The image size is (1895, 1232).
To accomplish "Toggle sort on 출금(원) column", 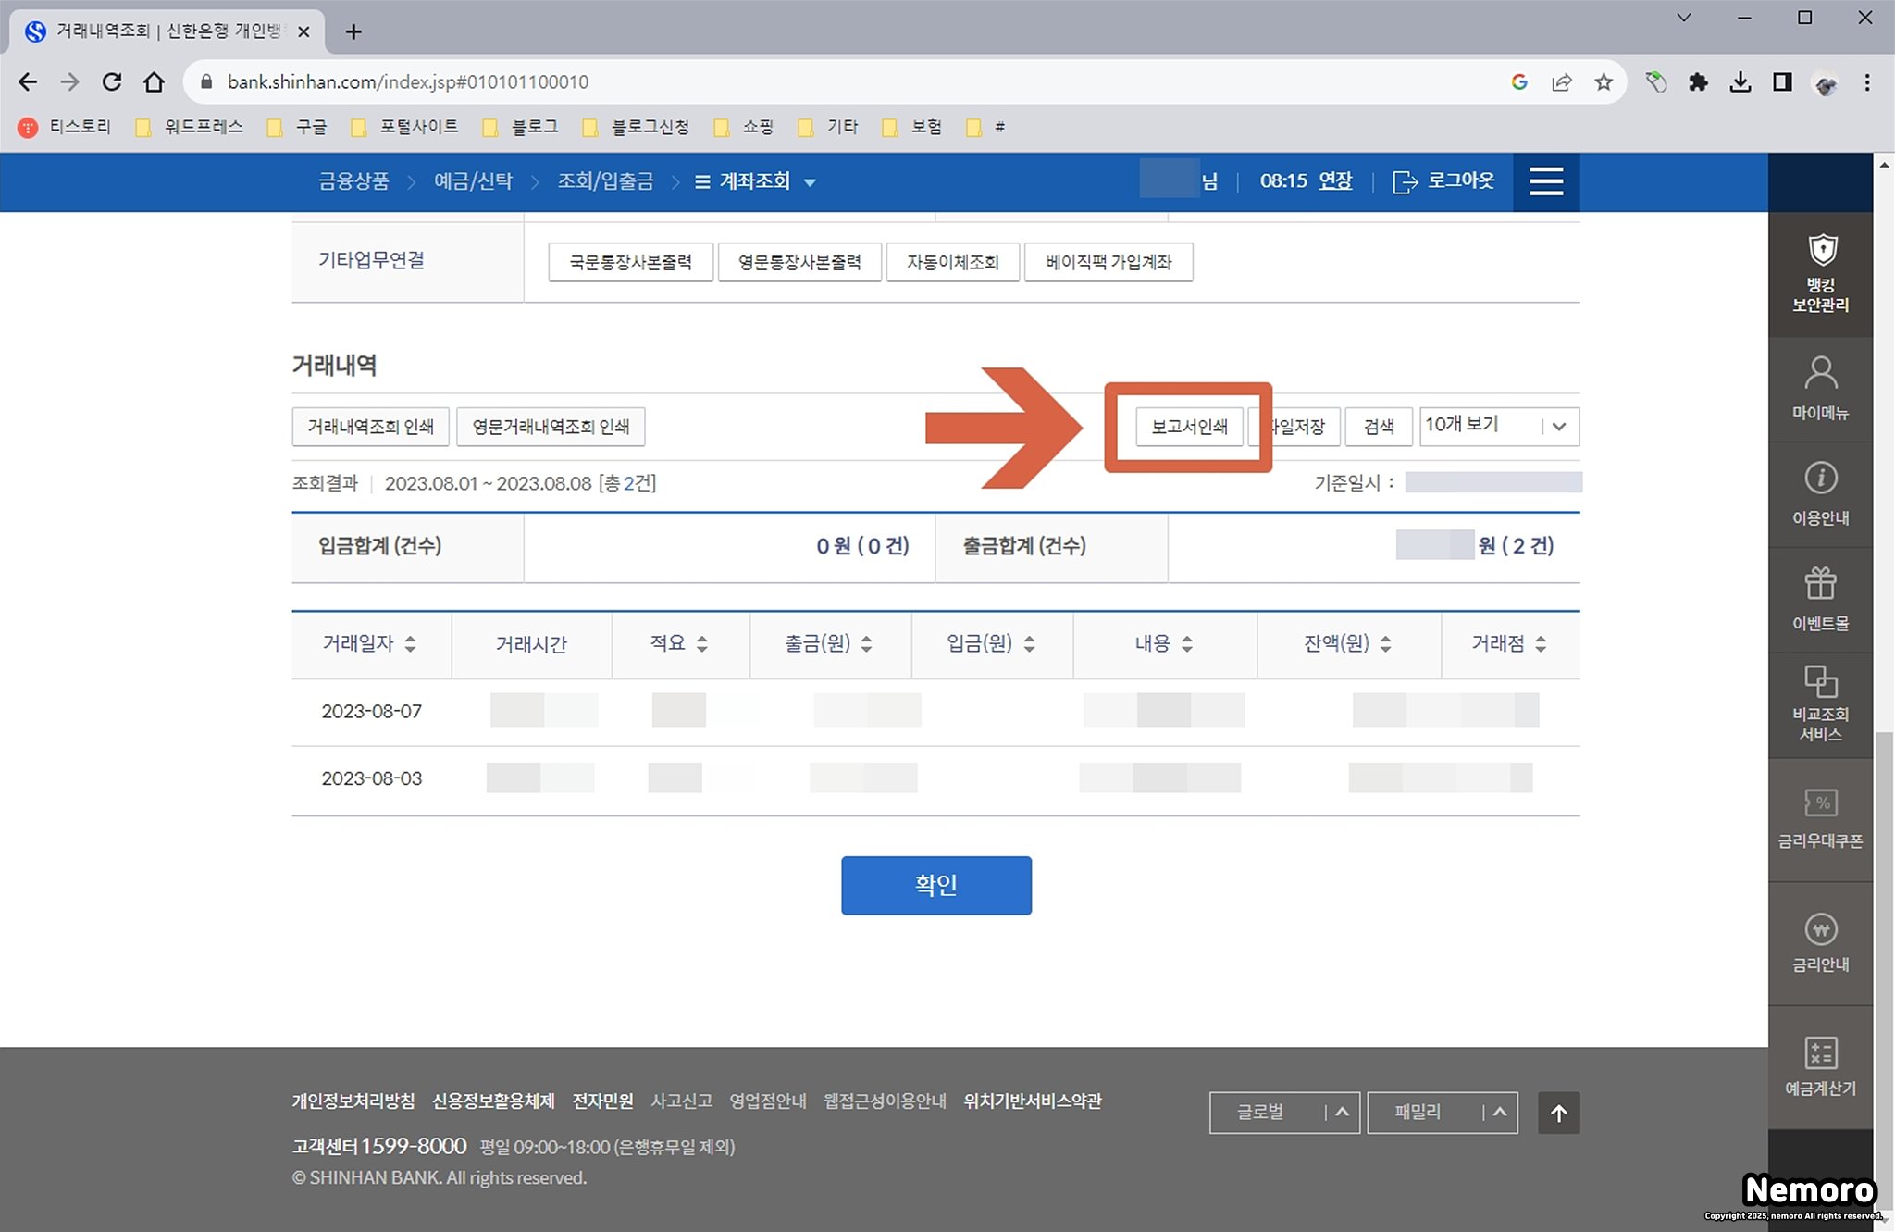I will coord(866,644).
